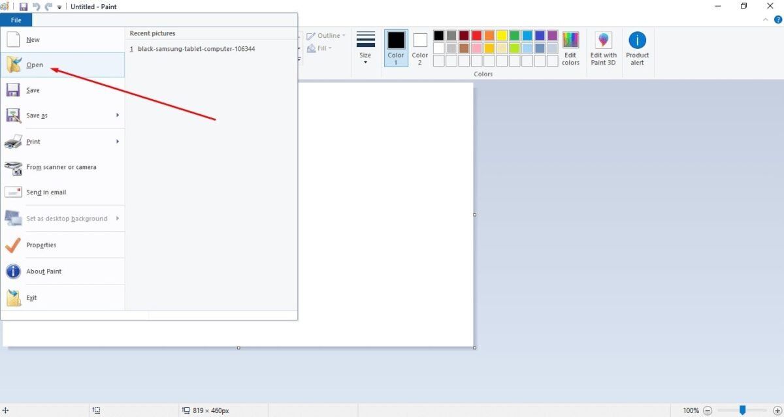Select Exit from the File menu
784x417 pixels.
(x=32, y=297)
